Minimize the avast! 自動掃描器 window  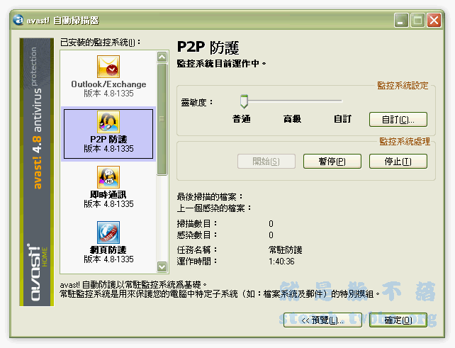tap(401, 21)
